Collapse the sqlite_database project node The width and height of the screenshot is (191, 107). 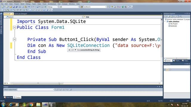pyautogui.click(x=165, y=22)
